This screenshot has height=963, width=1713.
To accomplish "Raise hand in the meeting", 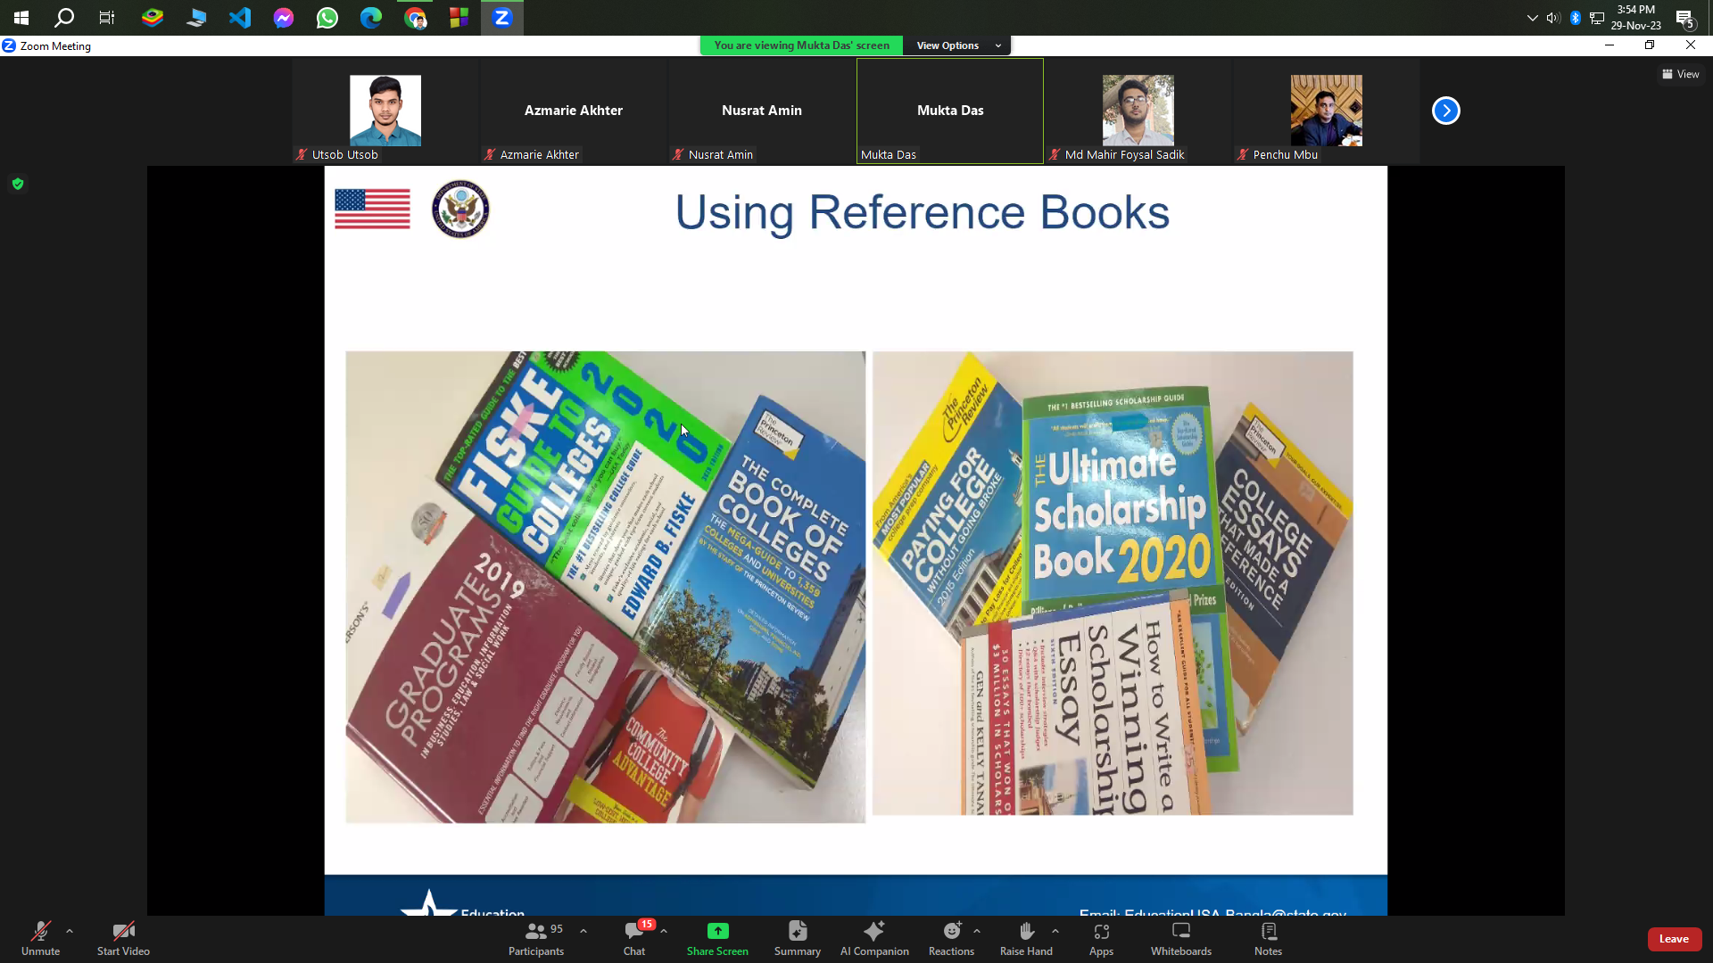I will 1026,938.
